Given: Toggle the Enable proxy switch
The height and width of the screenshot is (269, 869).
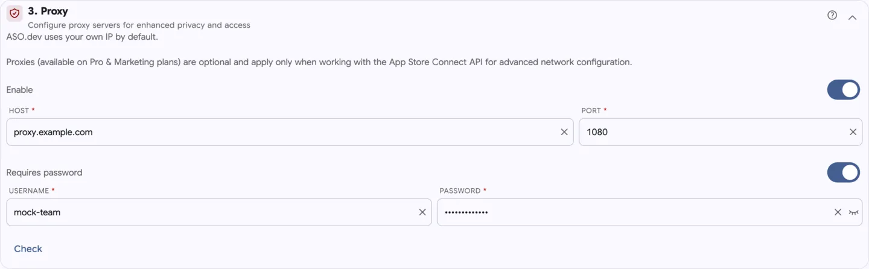Looking at the screenshot, I should [x=843, y=90].
